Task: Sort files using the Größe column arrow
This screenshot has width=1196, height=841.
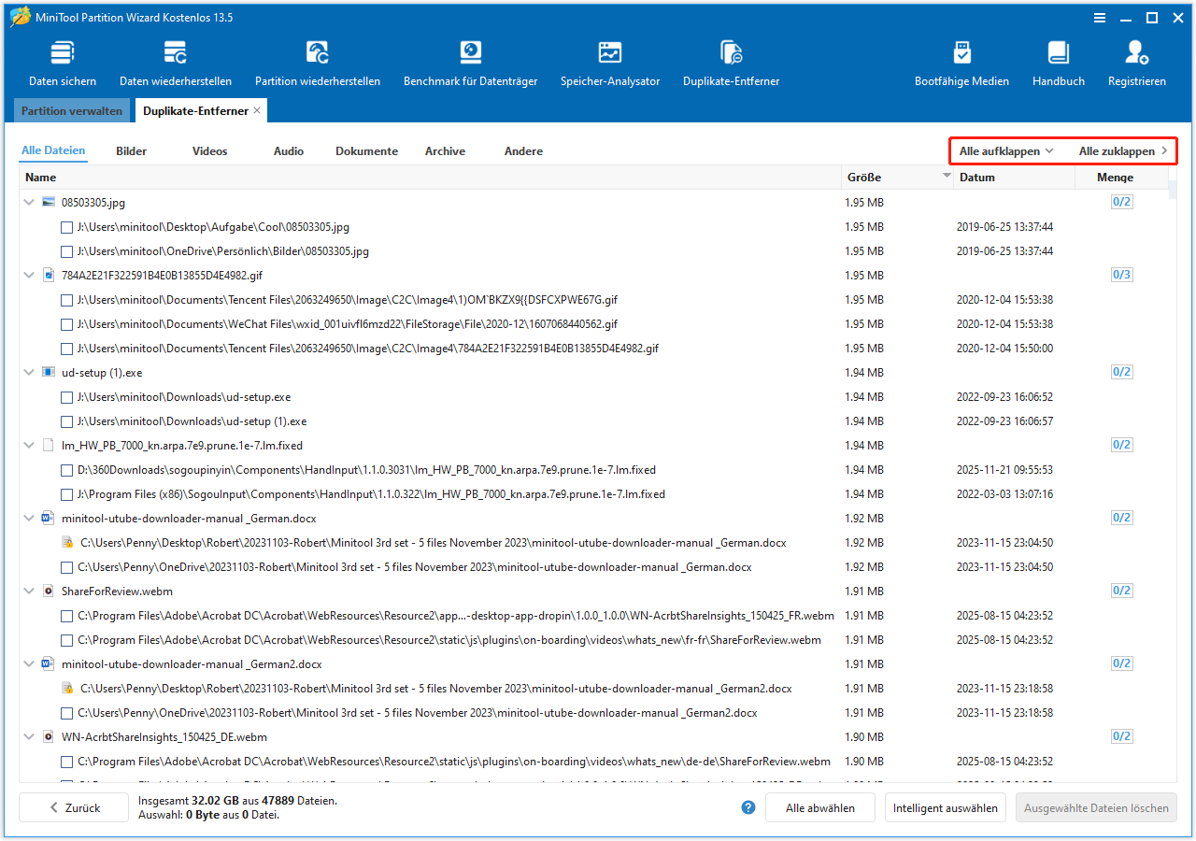Action: (x=944, y=177)
